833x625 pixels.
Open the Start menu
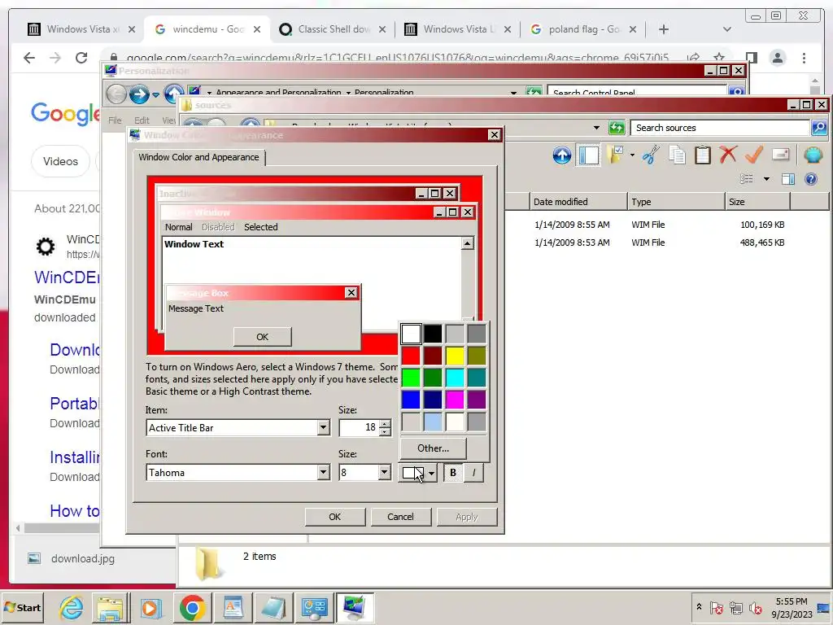click(x=23, y=607)
